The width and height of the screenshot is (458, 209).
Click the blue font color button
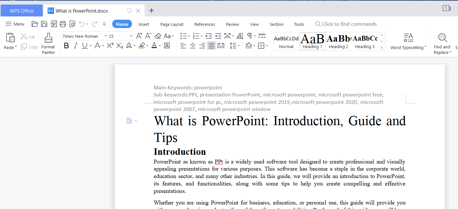[x=154, y=45]
